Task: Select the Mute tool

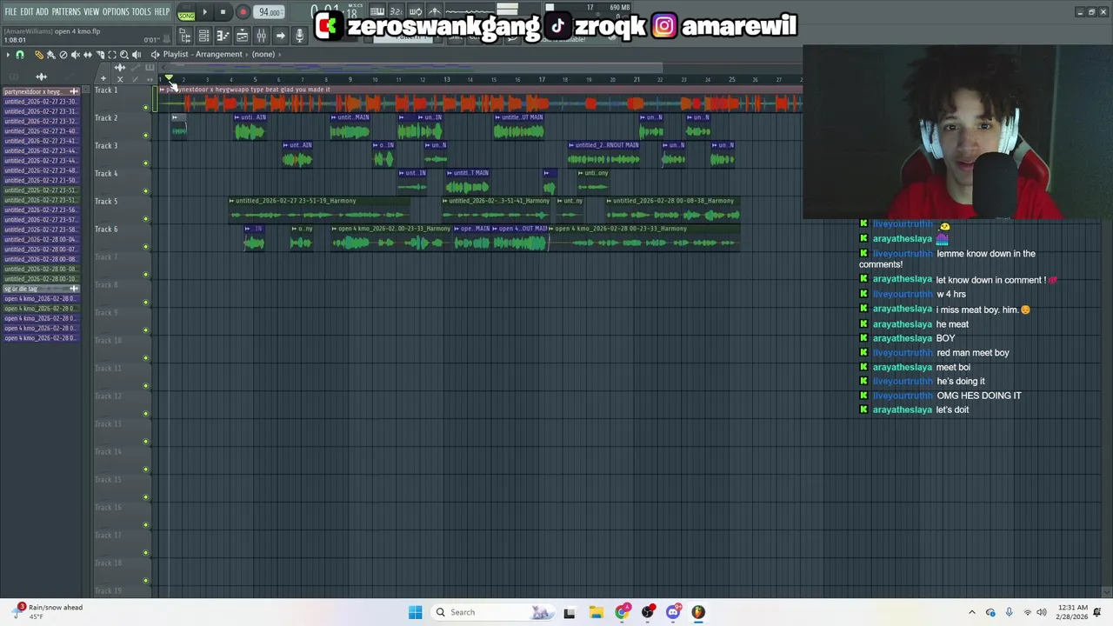Action: coord(75,55)
